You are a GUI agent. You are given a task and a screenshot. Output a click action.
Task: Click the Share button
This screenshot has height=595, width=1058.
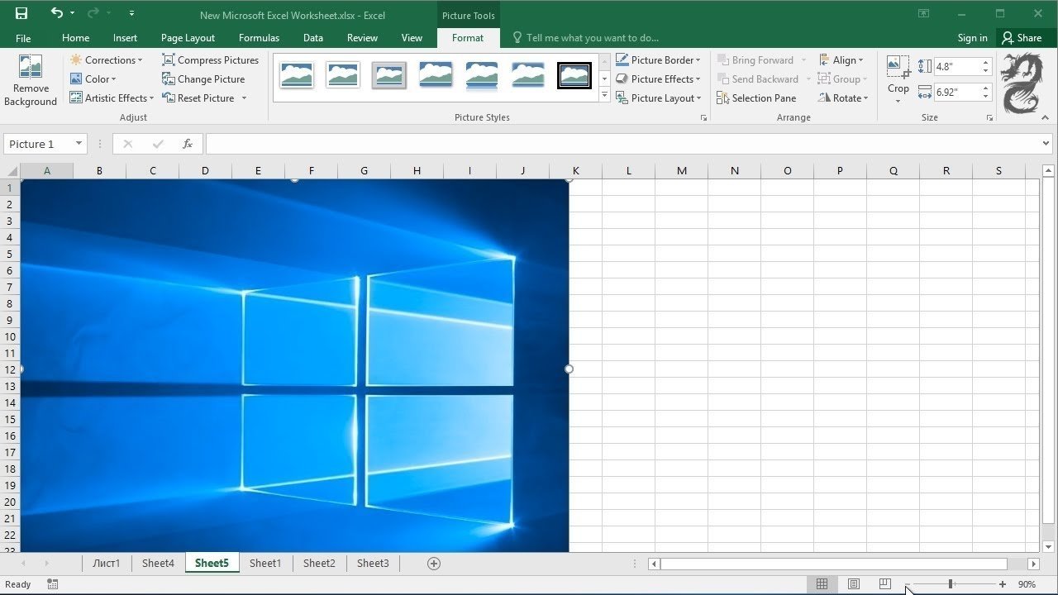(1022, 38)
